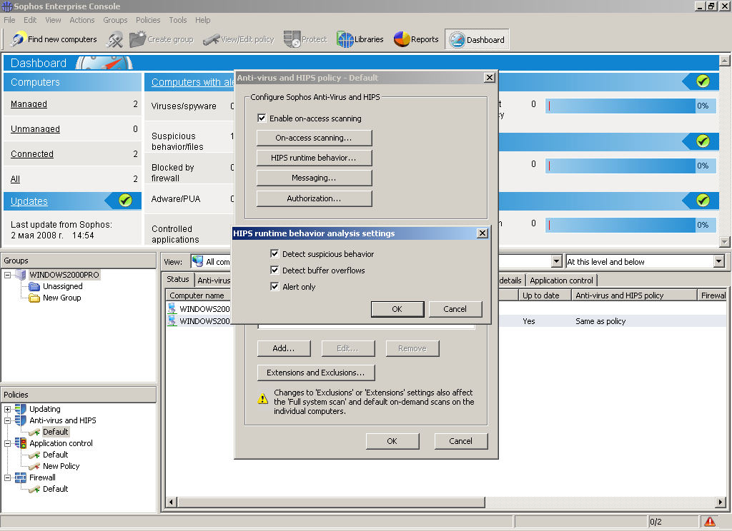
Task: Open the Managed computers link
Action: pyautogui.click(x=29, y=104)
